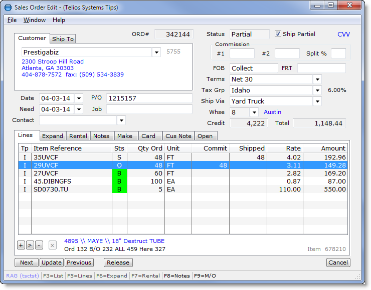Click the grayed X delete button

(53, 245)
